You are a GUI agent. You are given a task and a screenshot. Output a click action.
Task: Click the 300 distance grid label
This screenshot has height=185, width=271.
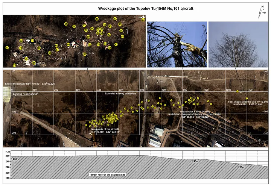(78, 90)
